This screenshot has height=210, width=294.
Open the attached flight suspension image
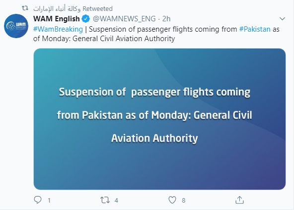pyautogui.click(x=159, y=119)
